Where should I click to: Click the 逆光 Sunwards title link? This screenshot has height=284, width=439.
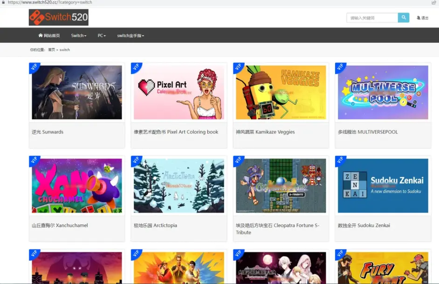48,132
